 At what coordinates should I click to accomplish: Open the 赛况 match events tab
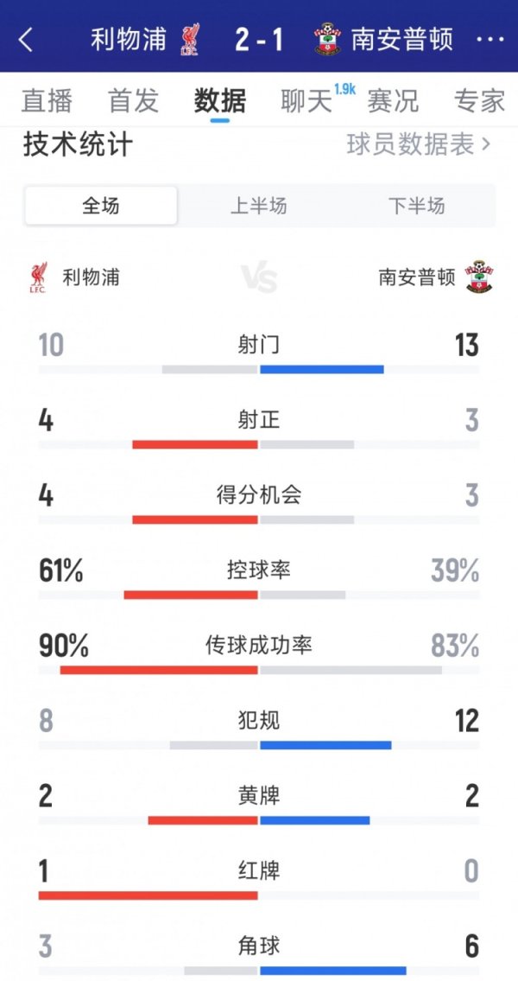click(393, 100)
